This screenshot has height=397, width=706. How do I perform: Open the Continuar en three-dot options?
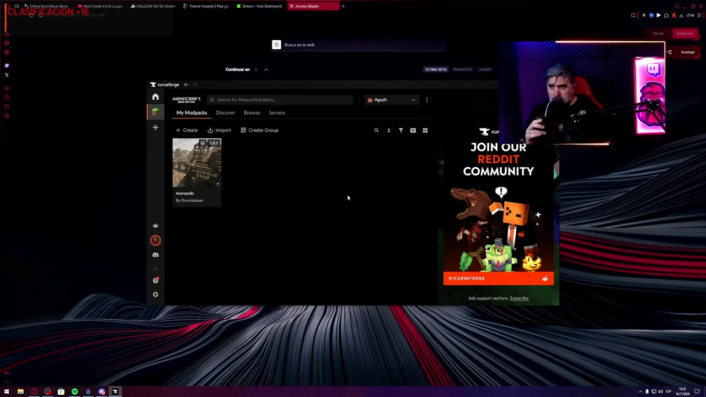[x=256, y=69]
